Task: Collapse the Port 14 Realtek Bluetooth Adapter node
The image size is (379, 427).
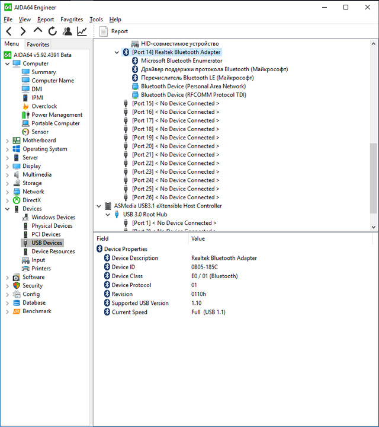Action: tap(117, 52)
